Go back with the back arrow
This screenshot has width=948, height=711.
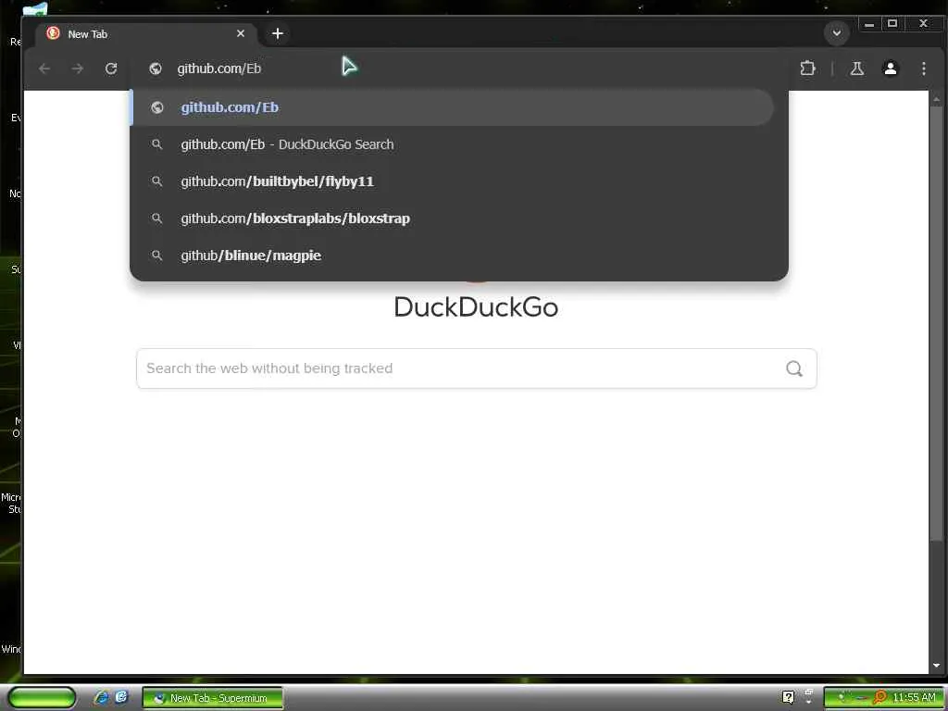tap(44, 69)
